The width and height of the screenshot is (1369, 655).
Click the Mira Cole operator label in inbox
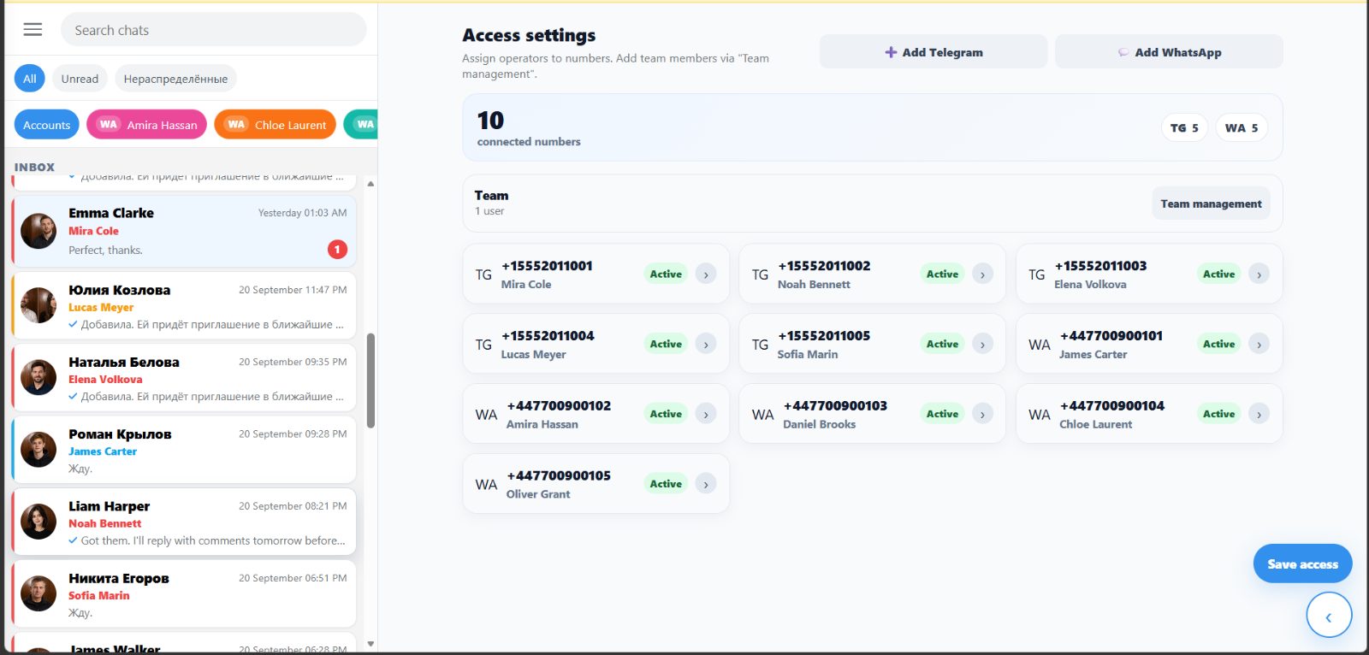click(93, 232)
